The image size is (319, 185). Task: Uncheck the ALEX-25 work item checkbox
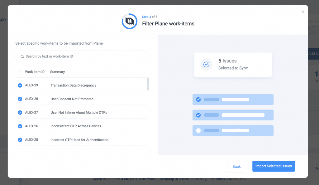tap(20, 140)
